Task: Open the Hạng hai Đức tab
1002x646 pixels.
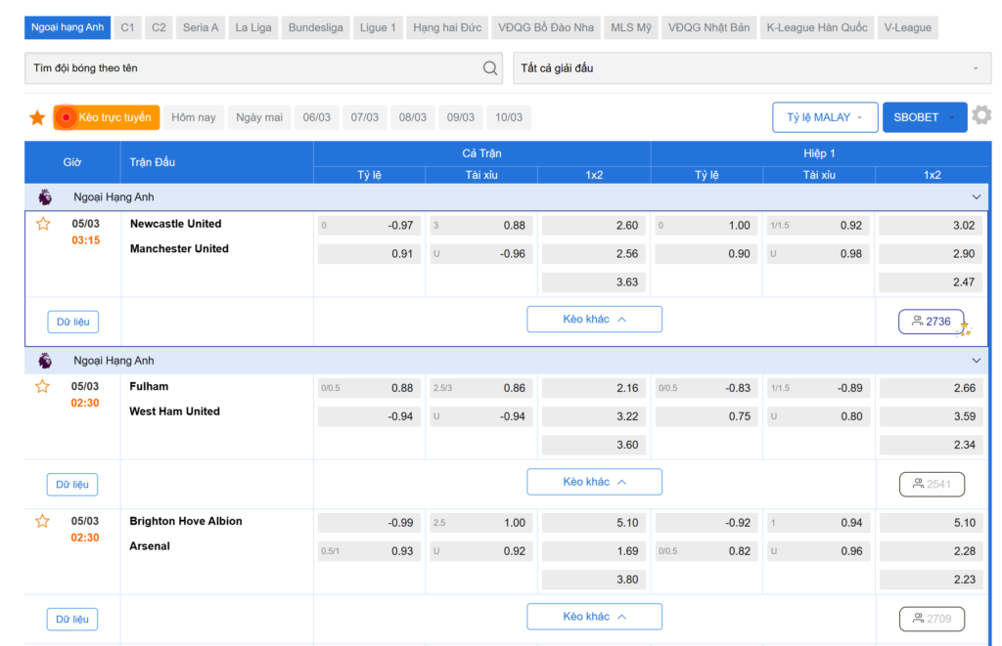Action: point(447,27)
